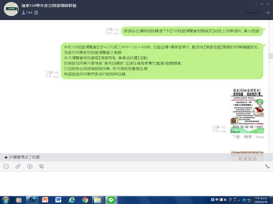Open PowerPoint from the taskbar
This screenshot has height=204, width=273.
point(45,200)
